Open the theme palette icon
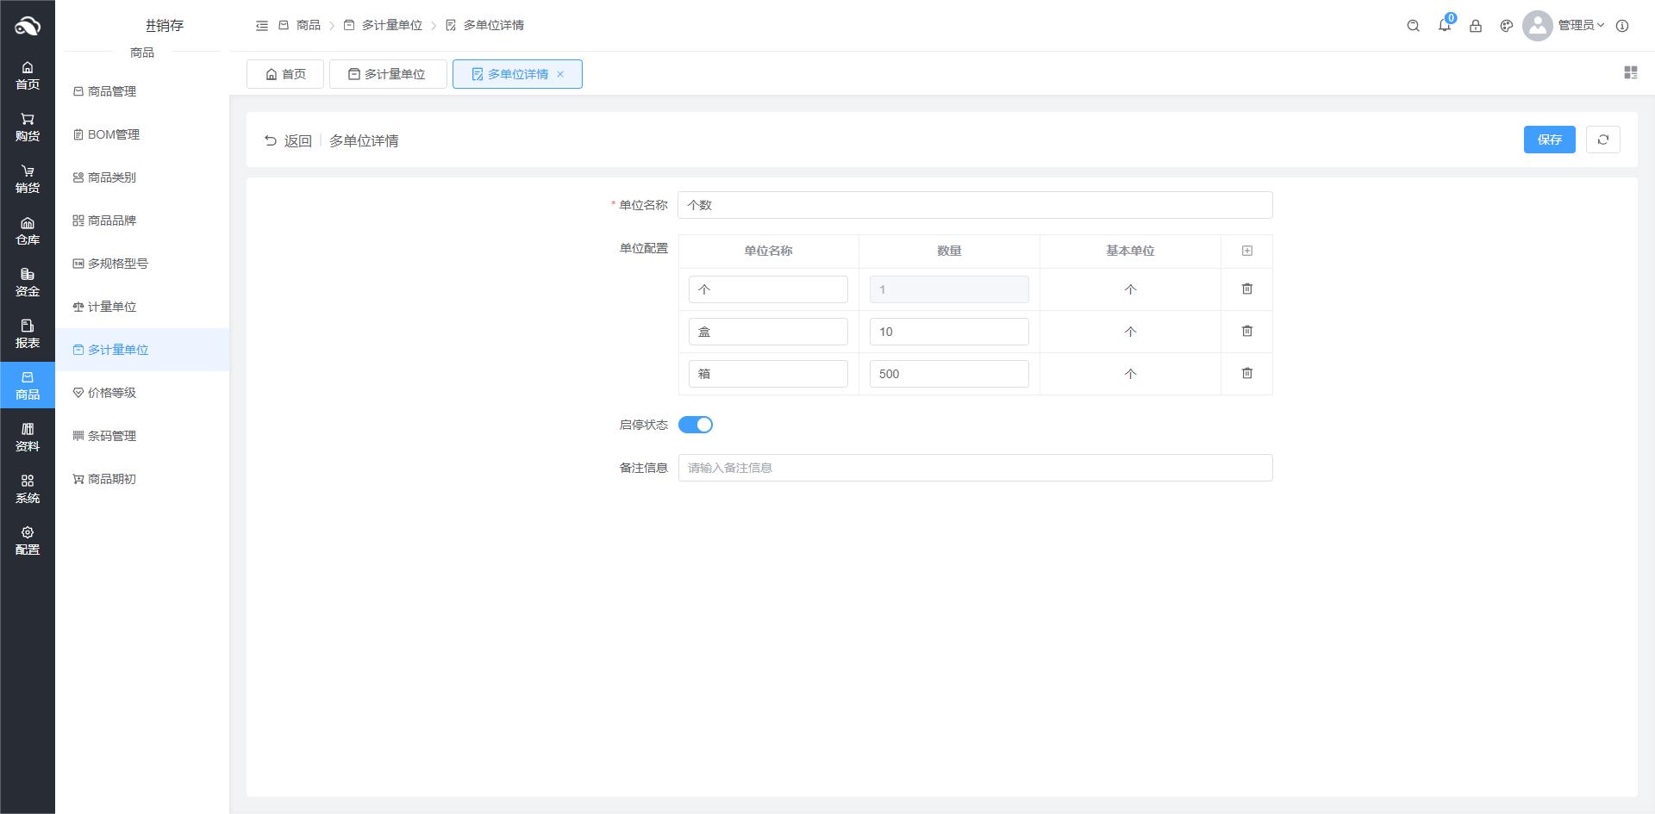Image resolution: width=1655 pixels, height=814 pixels. click(1506, 26)
